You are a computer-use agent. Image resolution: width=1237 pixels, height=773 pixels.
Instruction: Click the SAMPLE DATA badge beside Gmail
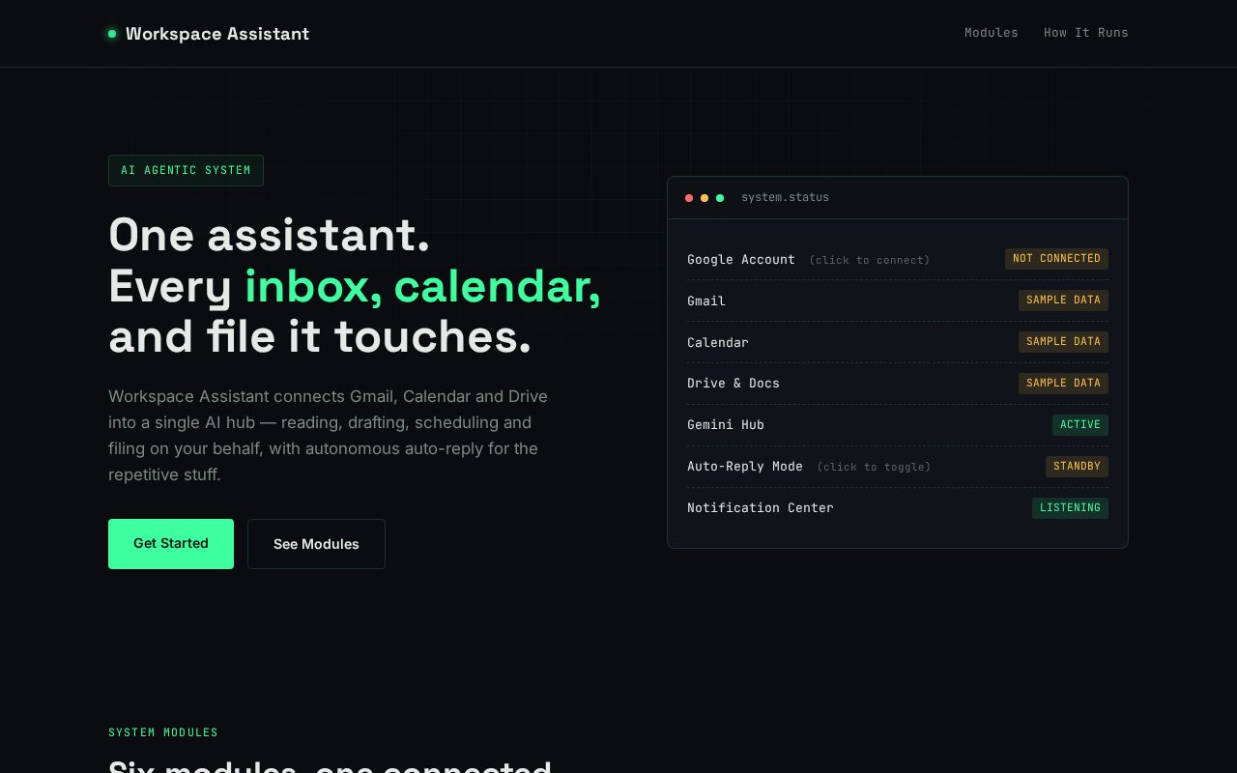(1063, 301)
